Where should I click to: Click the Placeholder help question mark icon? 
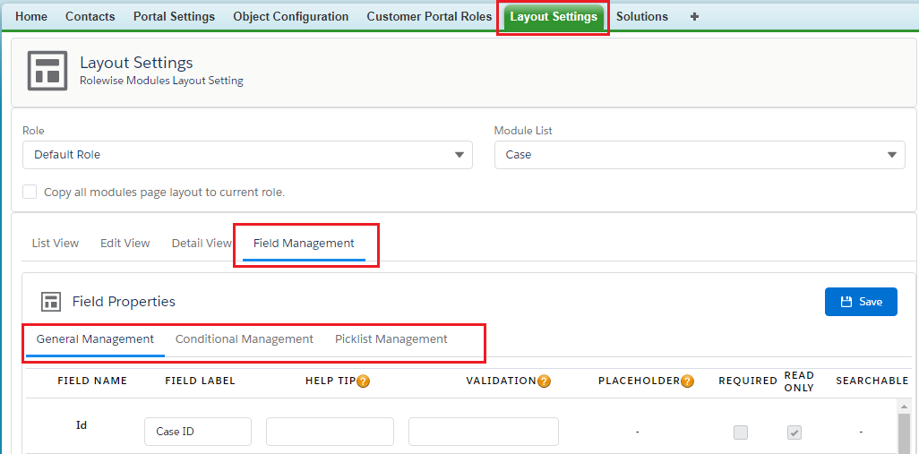(x=687, y=381)
